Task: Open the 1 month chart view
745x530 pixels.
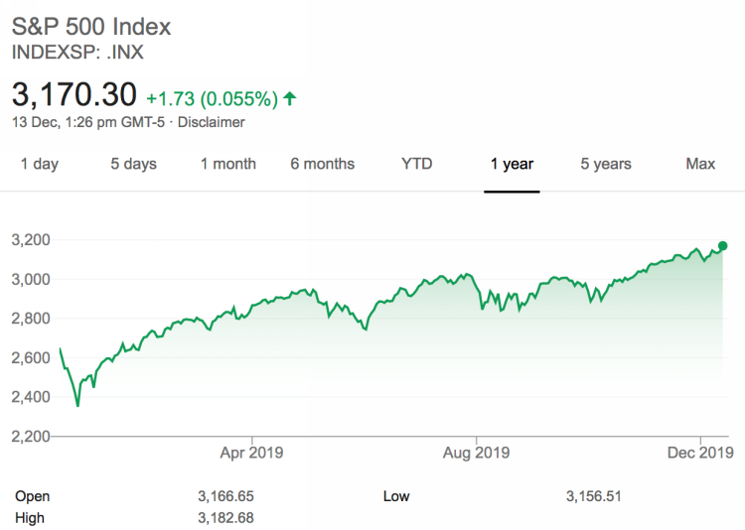Action: click(228, 164)
